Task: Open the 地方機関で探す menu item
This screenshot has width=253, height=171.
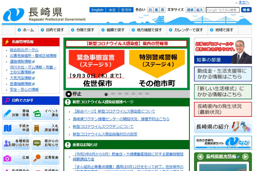Action: click(x=148, y=30)
